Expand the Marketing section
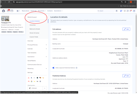Image resolution: width=137 pixels, height=96 pixels. coord(37,69)
